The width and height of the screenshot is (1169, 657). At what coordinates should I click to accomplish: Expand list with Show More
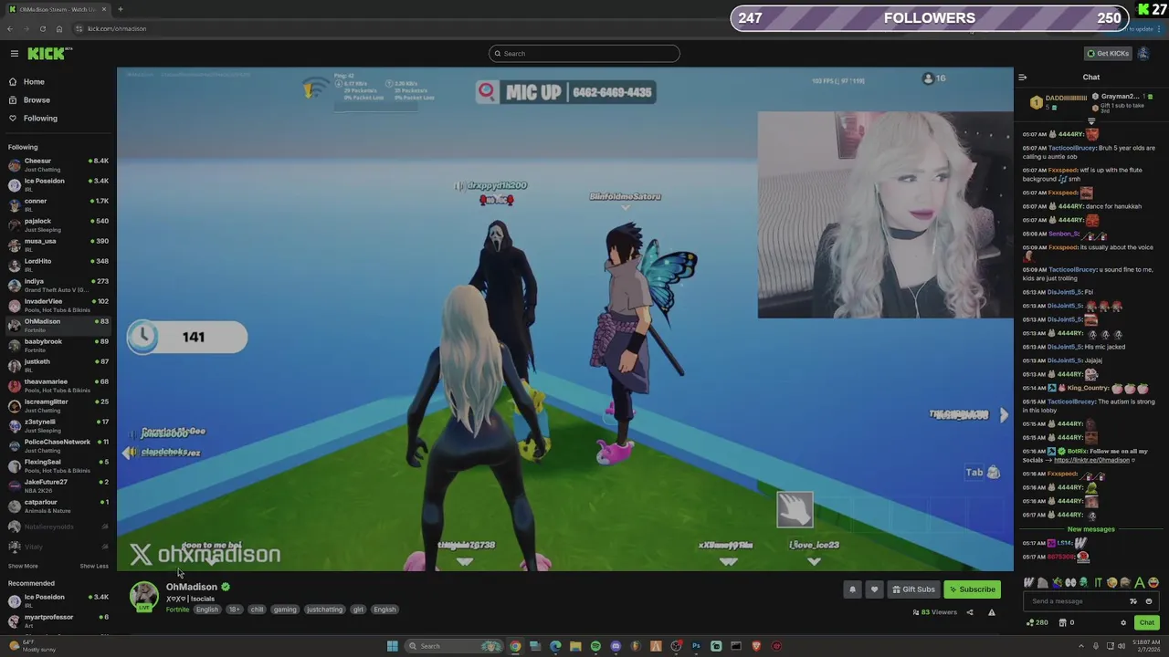(x=23, y=567)
